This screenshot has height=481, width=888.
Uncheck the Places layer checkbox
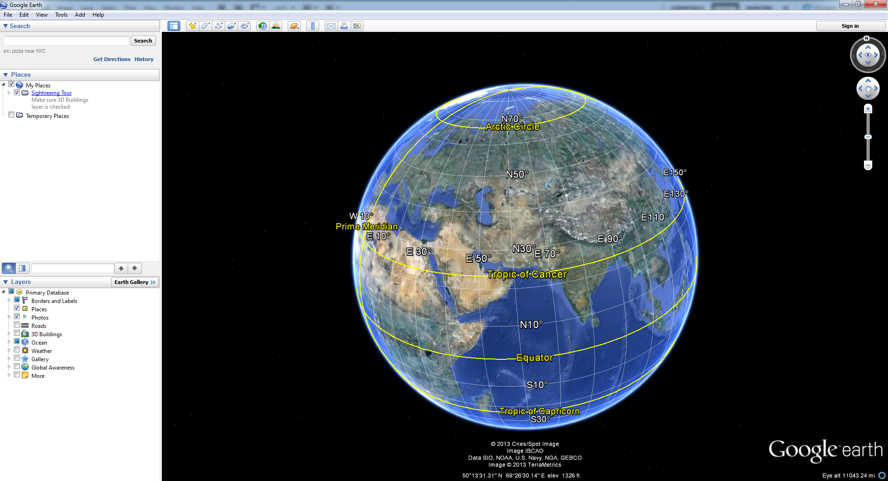[17, 308]
